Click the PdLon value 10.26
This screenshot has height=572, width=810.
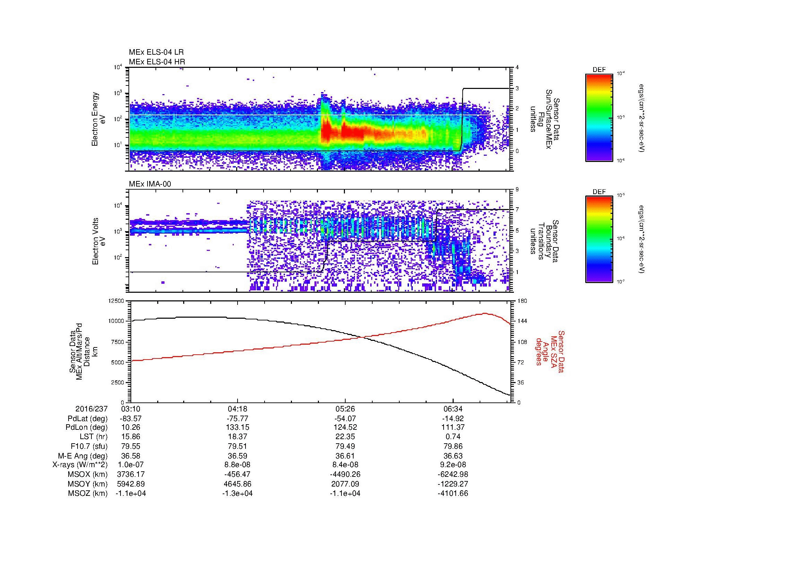pyautogui.click(x=131, y=427)
